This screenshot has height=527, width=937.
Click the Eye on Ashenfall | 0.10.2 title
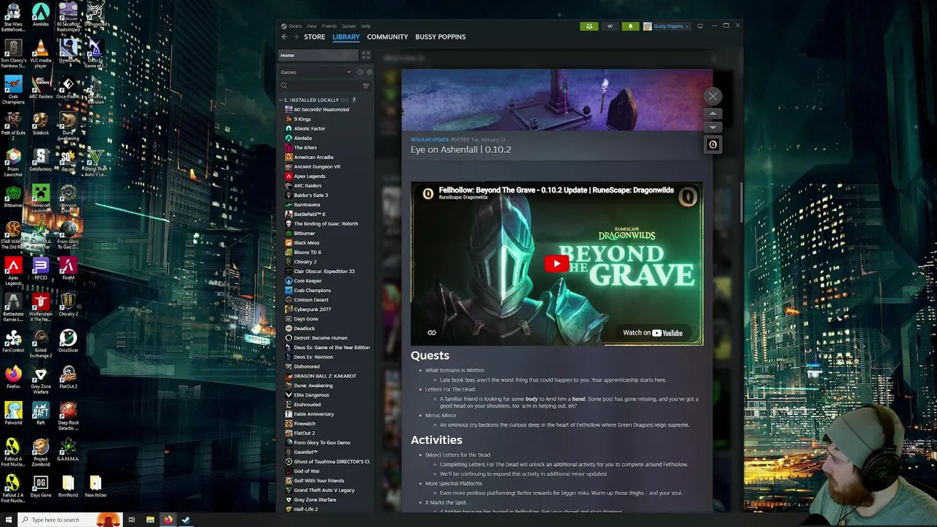[460, 149]
